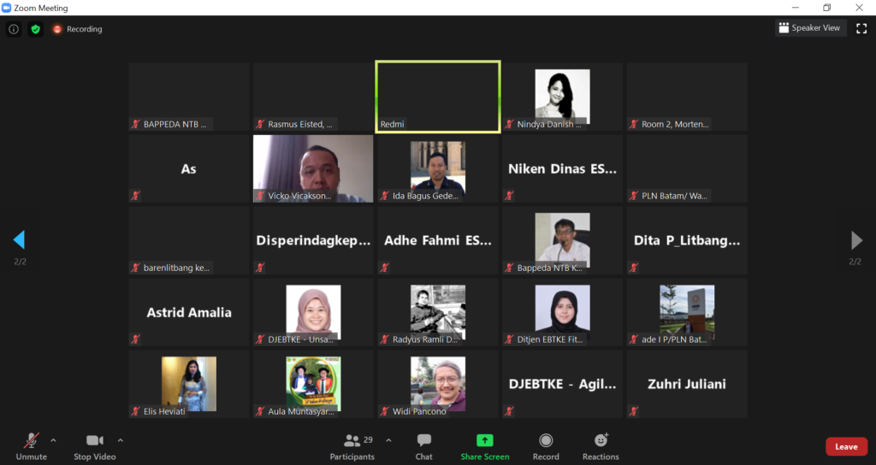876x465 pixels.
Task: Start sharing your screen
Action: pos(484,445)
